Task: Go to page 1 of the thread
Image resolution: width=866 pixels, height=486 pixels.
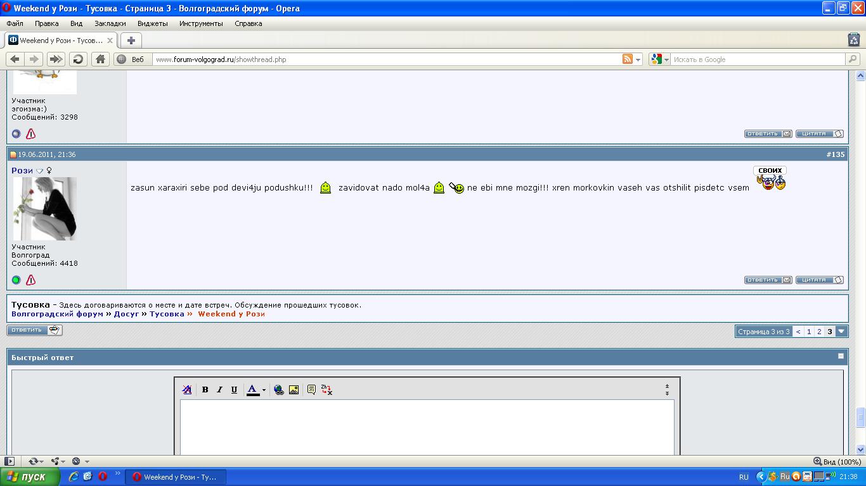Action: [x=809, y=332]
